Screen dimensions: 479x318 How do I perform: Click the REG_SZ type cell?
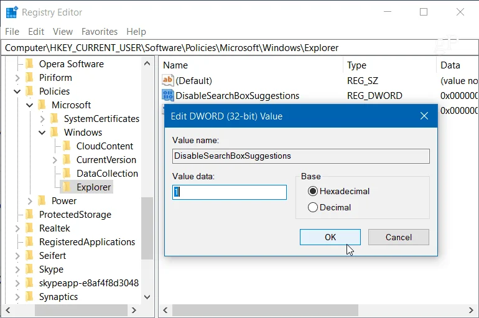363,81
